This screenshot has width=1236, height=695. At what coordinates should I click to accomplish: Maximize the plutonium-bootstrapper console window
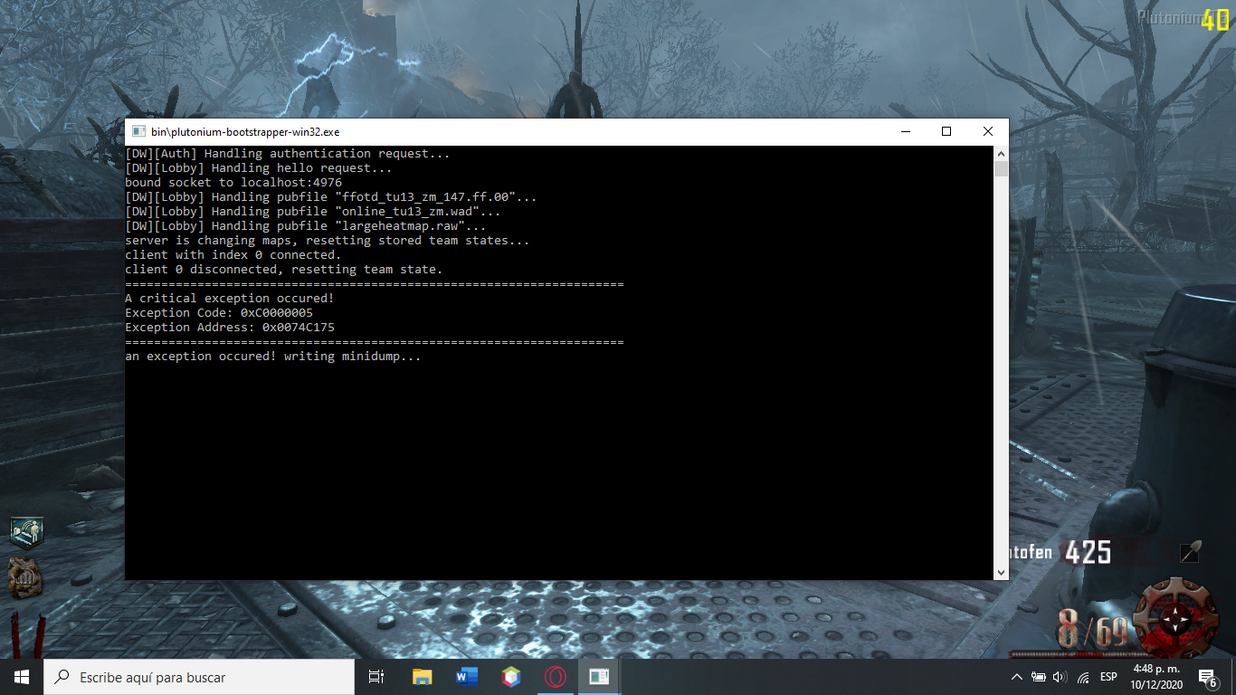point(946,131)
